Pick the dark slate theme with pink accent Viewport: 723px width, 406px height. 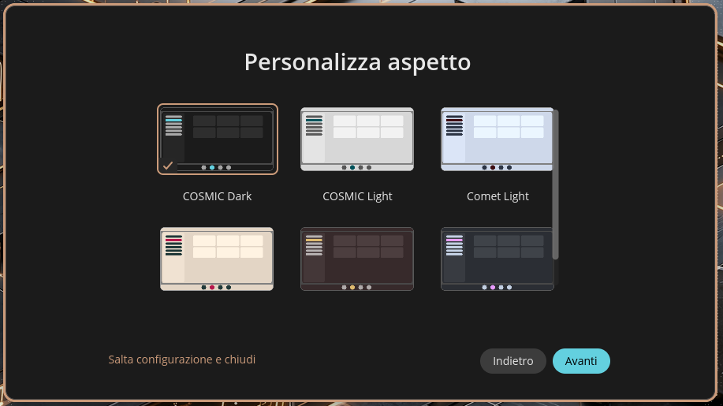[x=497, y=259]
